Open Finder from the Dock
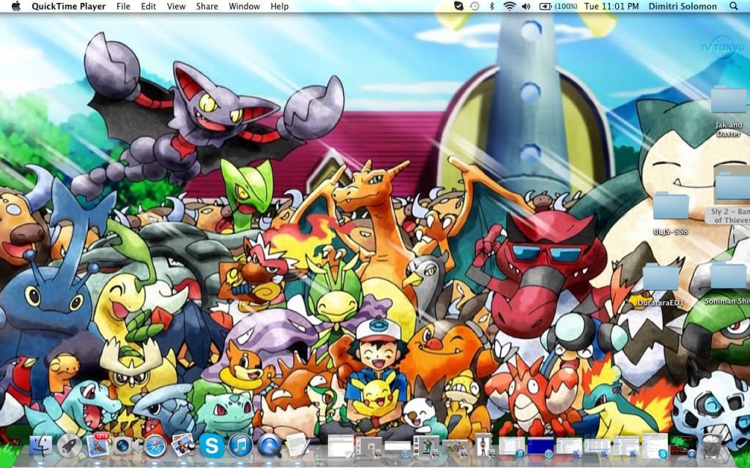Image resolution: width=750 pixels, height=468 pixels. (x=41, y=446)
